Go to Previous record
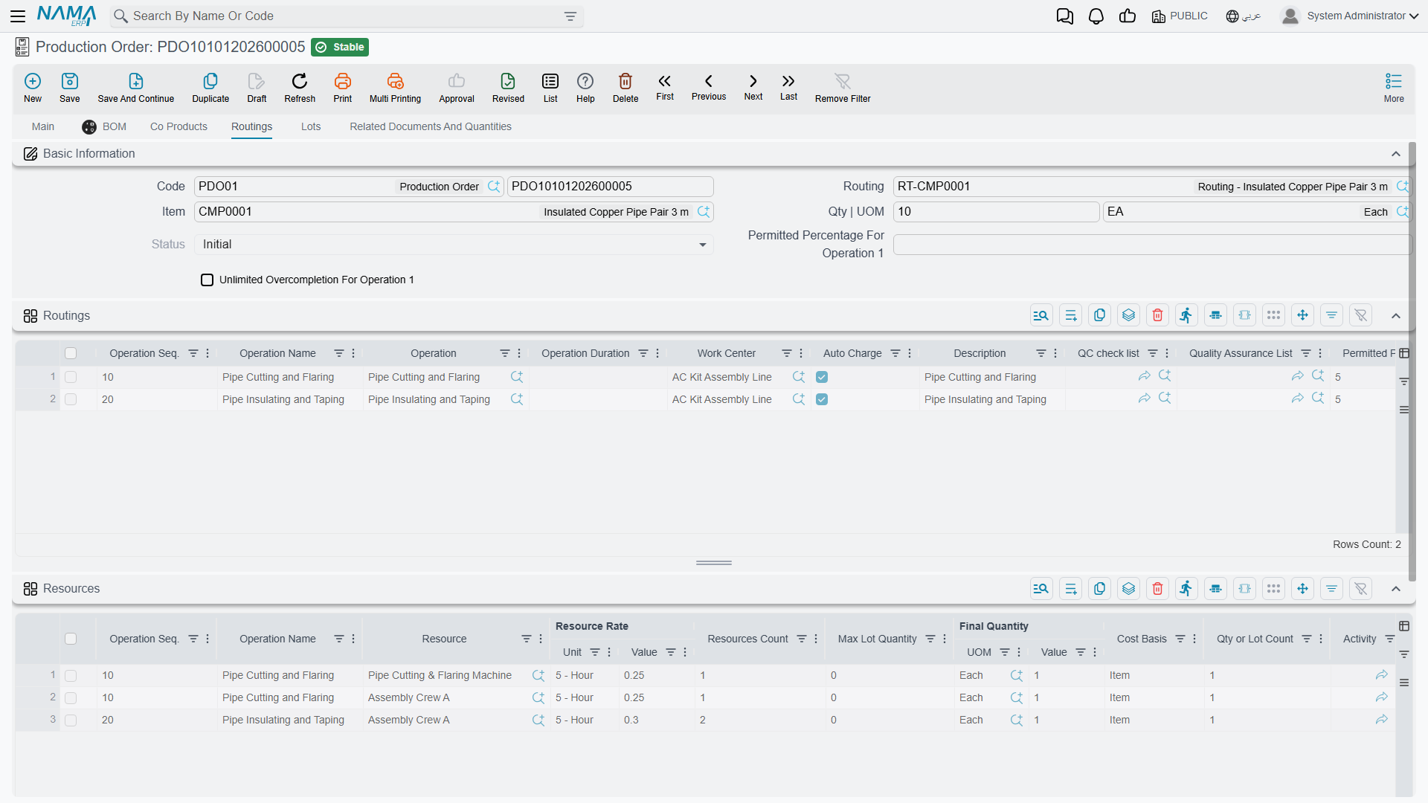The width and height of the screenshot is (1428, 803). pyautogui.click(x=709, y=87)
